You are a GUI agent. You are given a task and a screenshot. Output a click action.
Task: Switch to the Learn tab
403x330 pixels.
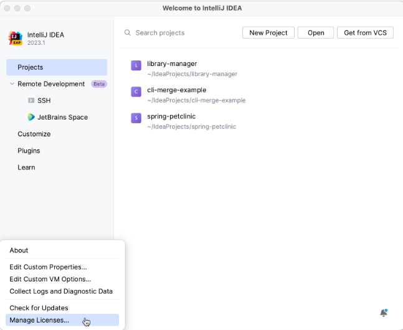point(26,167)
